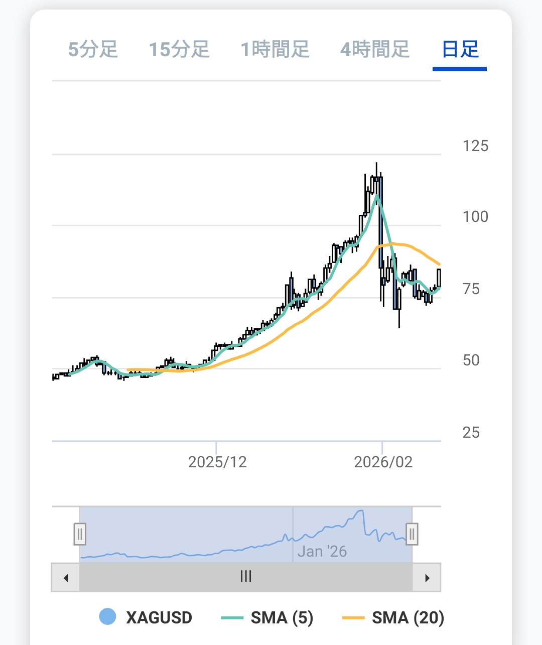Hide the SMA (5) line via legend

pos(282,617)
